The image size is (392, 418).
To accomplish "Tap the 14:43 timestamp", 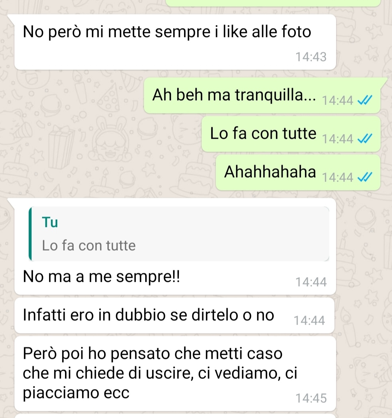I will coord(311,57).
